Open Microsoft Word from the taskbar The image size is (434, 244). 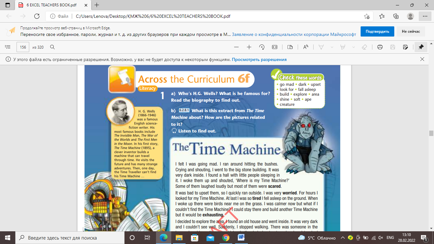click(x=241, y=238)
